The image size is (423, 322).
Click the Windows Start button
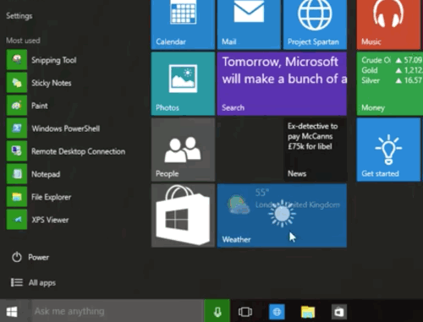click(12, 311)
